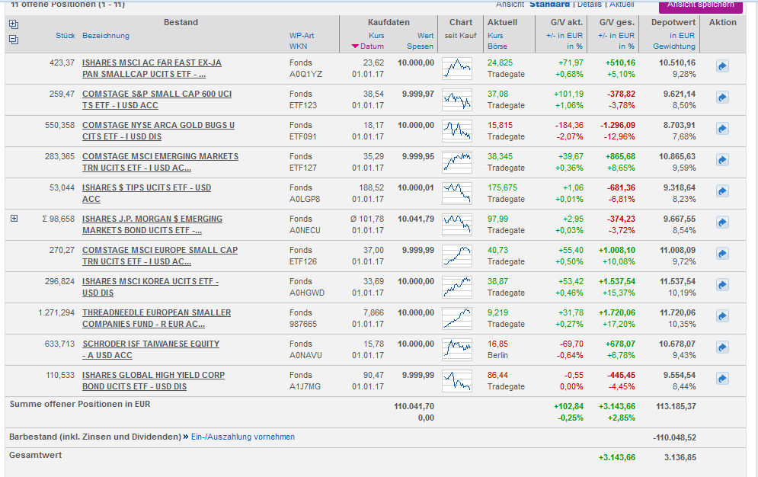Switch to the Details view
The image size is (758, 477).
[590, 5]
